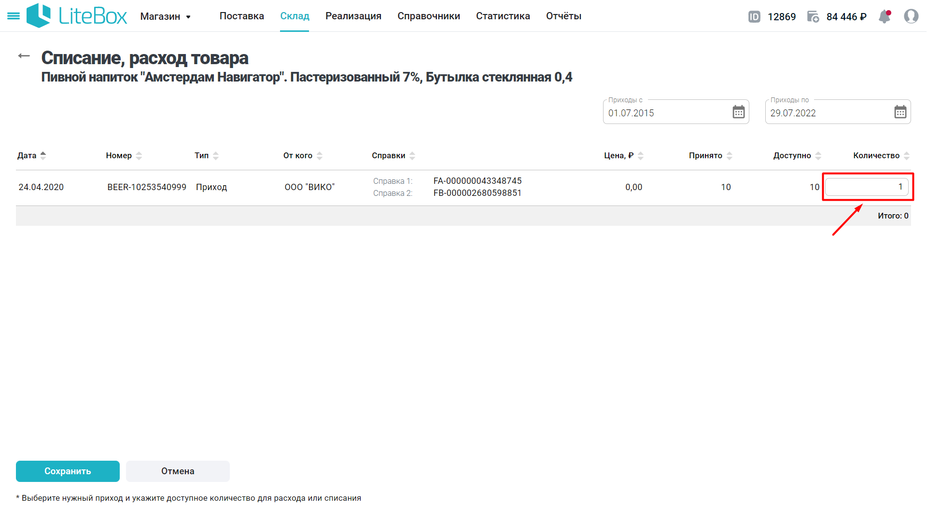
Task: Click the От кого column header
Action: [297, 155]
